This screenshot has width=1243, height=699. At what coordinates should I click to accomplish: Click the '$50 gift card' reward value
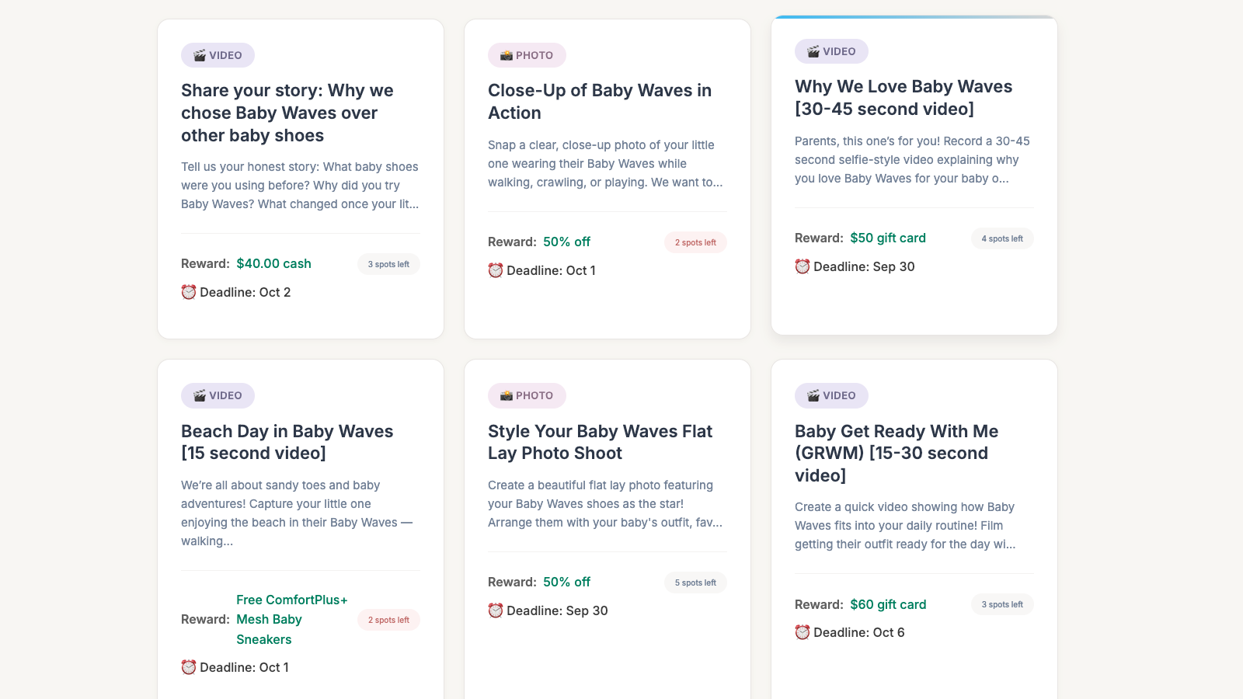(888, 238)
